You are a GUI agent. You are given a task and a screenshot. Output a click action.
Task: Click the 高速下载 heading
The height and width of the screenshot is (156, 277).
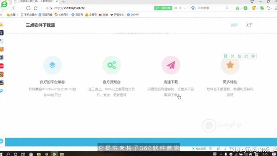click(x=171, y=82)
